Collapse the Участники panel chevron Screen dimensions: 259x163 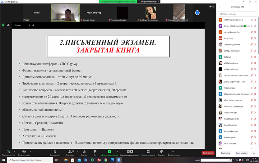click(220, 7)
